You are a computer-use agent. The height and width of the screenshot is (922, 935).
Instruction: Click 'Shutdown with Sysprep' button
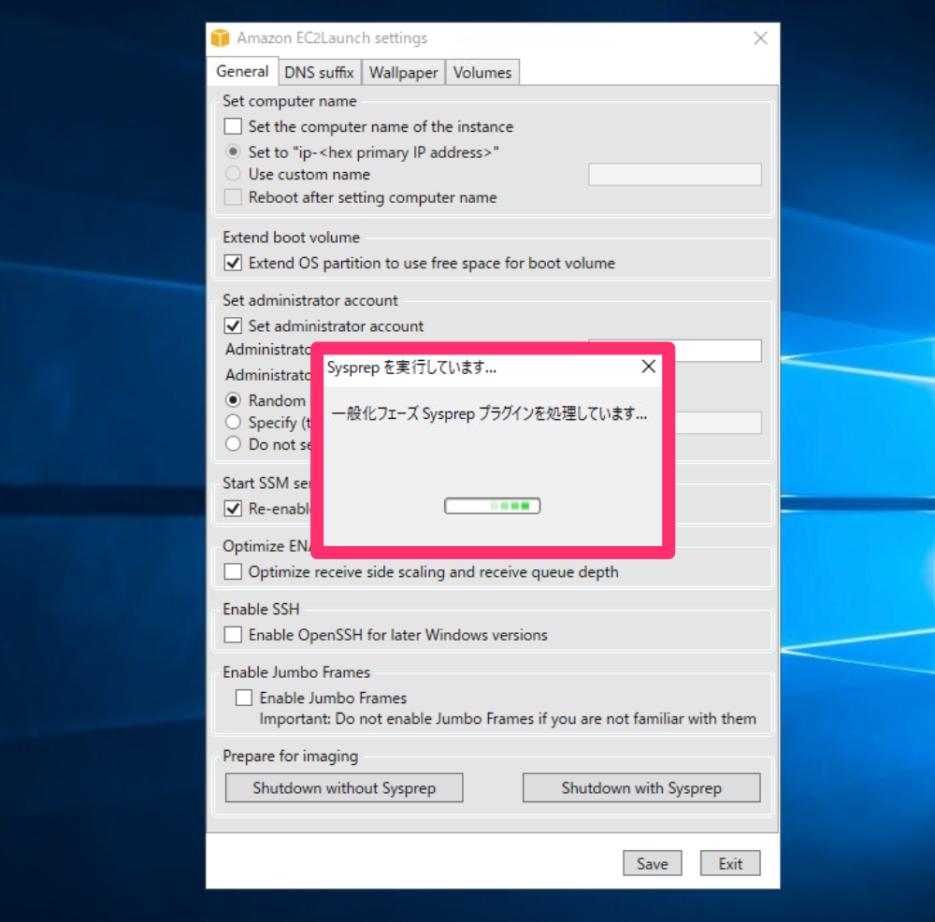(641, 787)
